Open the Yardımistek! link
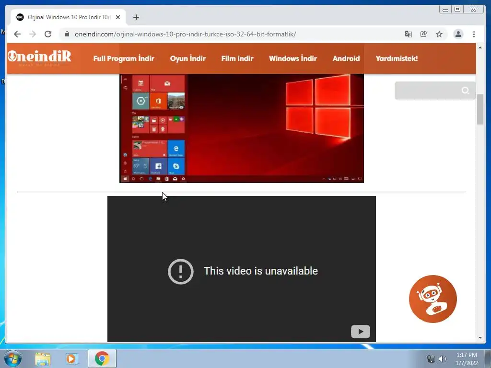This screenshot has width=491, height=368. (x=397, y=58)
